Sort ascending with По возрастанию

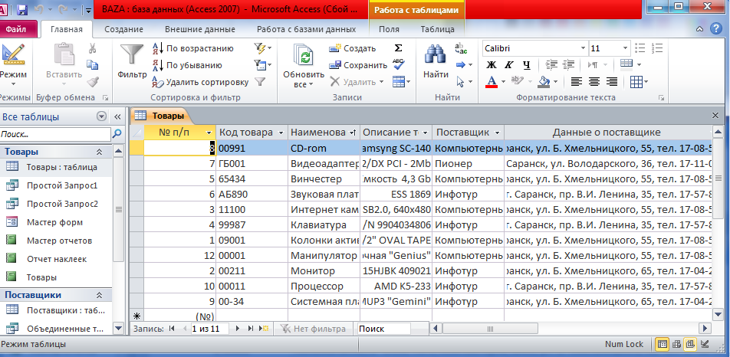coord(192,48)
